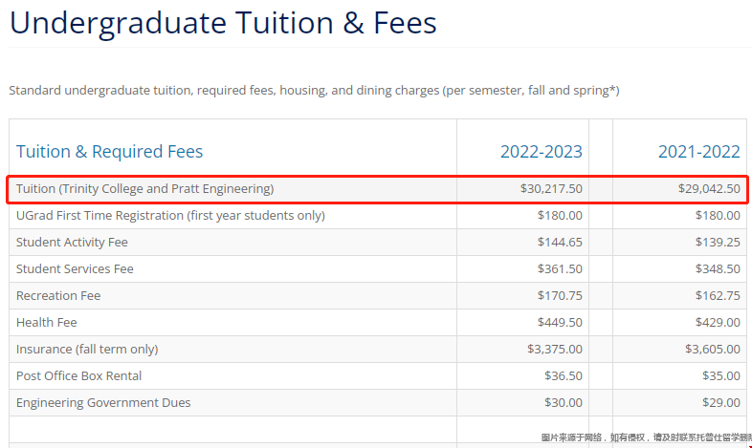Click the 2022-2023 column header

point(541,151)
